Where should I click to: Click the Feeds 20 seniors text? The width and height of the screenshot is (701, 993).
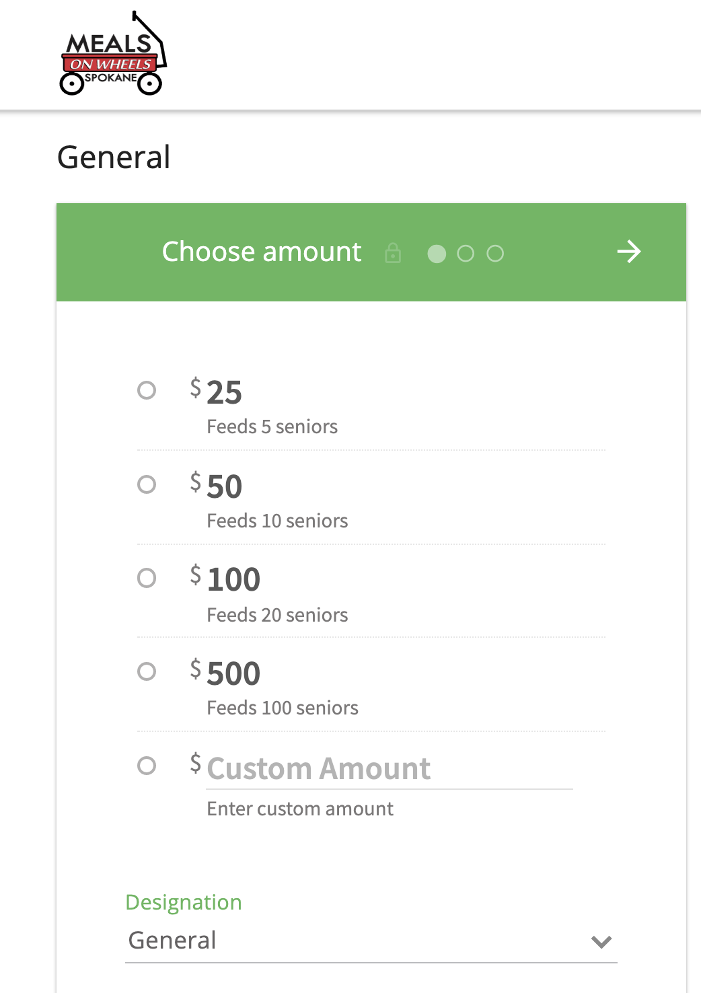tap(277, 615)
